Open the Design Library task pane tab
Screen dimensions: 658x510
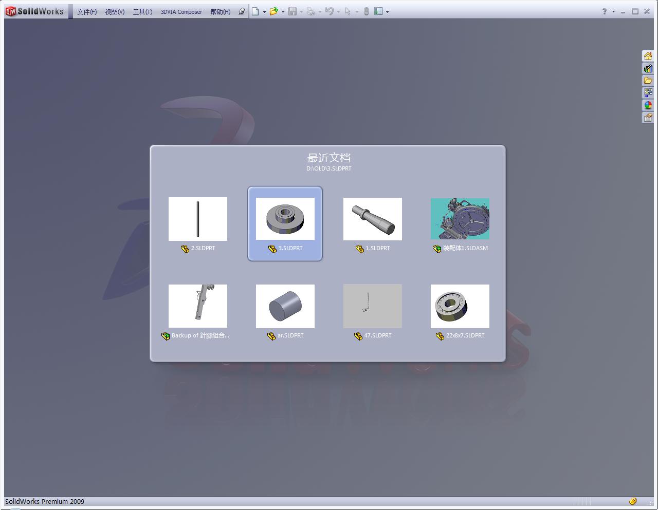click(648, 68)
